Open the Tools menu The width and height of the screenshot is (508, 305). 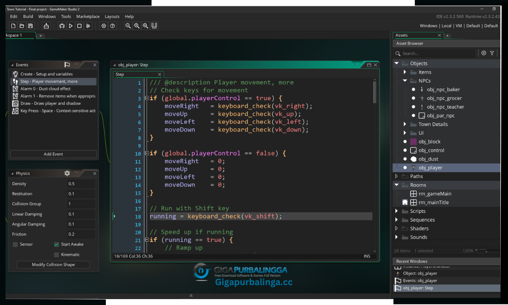tap(66, 17)
